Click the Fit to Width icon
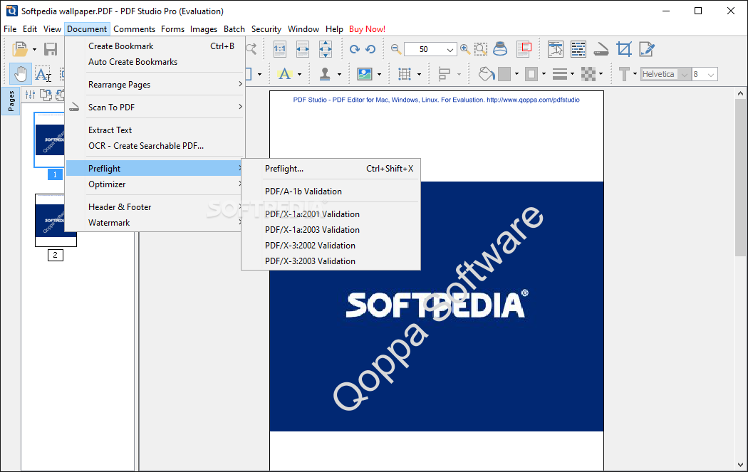 303,48
